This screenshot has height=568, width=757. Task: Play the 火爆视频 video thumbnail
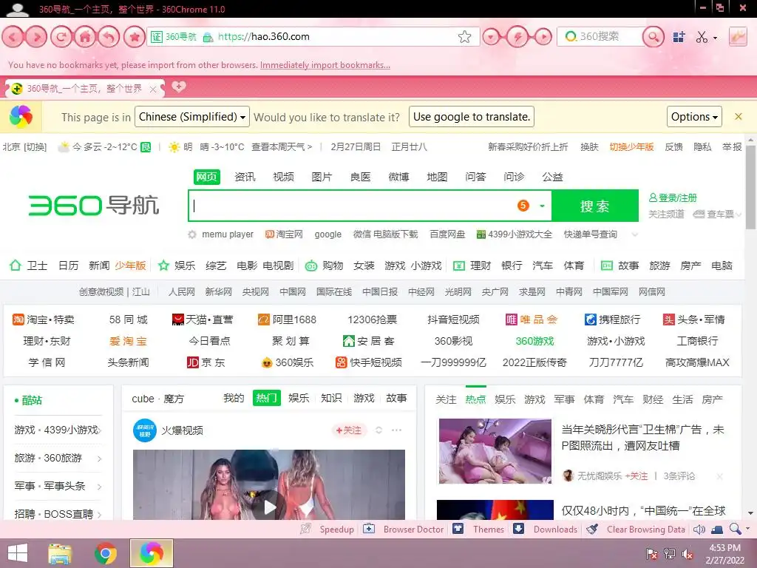tap(269, 484)
